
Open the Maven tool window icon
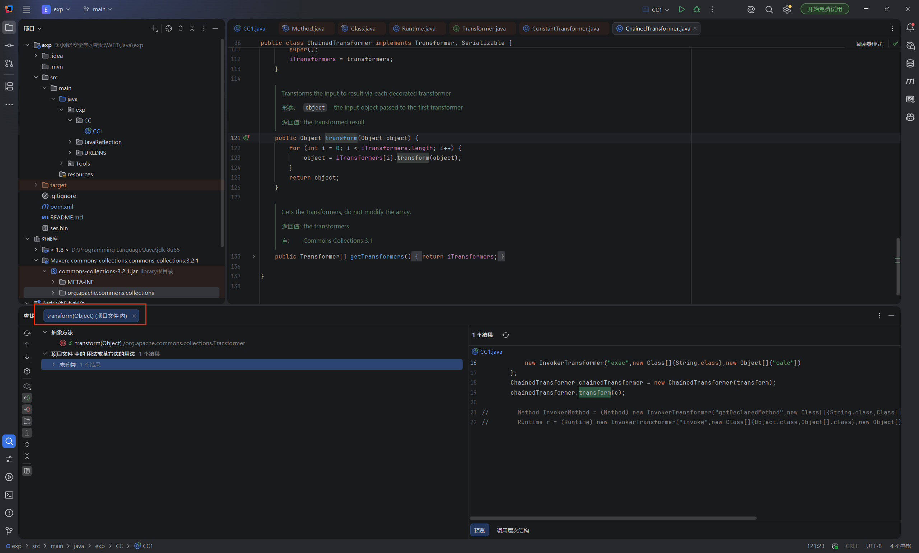click(910, 81)
